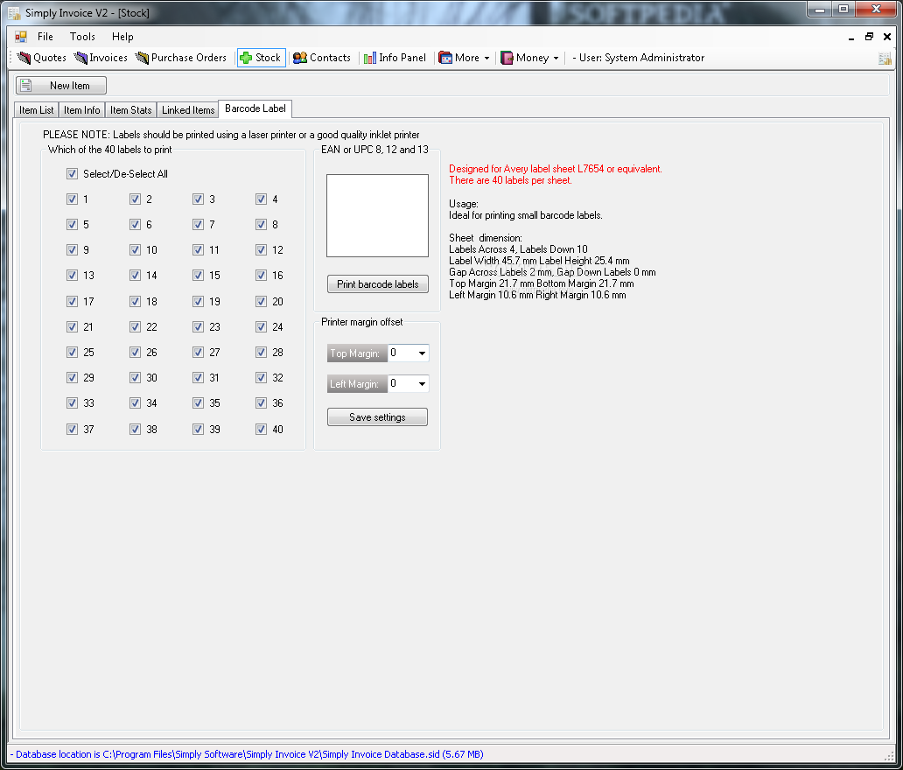Toggle label 22 checkbox

135,326
